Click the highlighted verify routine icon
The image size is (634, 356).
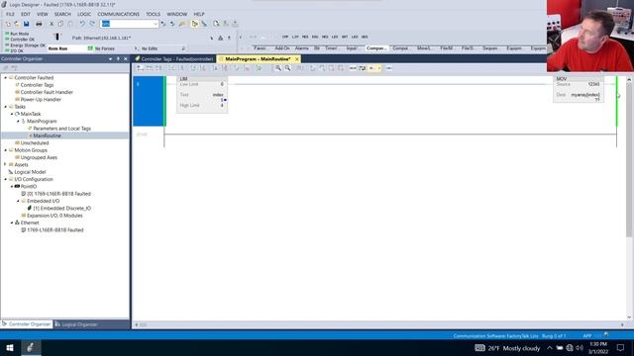tap(194, 24)
